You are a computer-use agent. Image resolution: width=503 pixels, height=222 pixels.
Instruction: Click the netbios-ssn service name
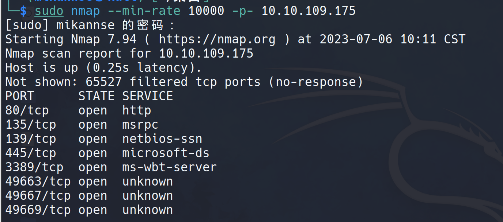(x=162, y=139)
